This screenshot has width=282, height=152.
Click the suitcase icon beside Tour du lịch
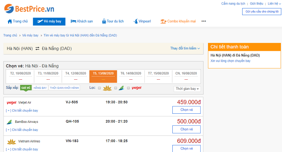click(104, 21)
